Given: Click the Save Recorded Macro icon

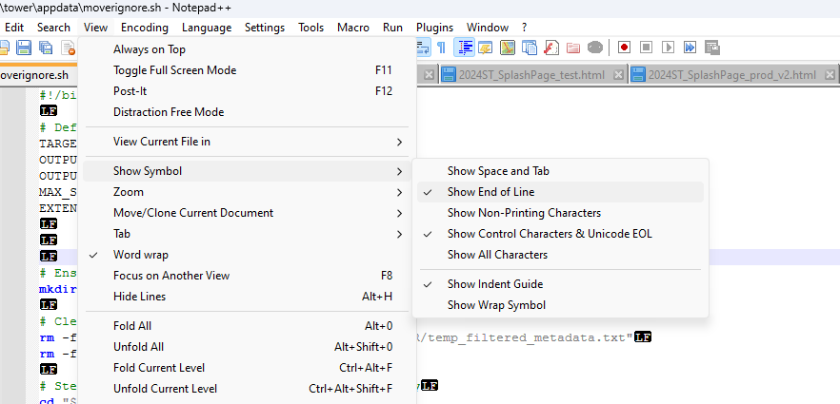Looking at the screenshot, I should coord(711,48).
